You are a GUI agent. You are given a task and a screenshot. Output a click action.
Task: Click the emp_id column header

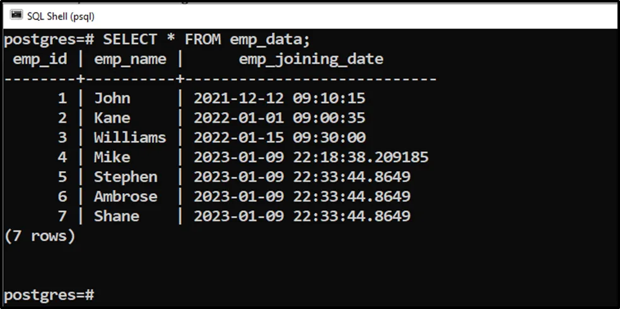(x=40, y=59)
